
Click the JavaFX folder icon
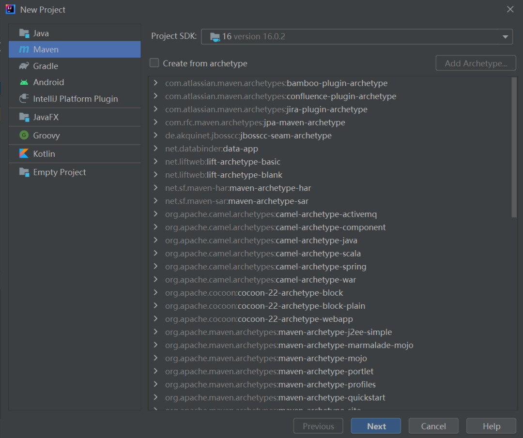coord(24,117)
